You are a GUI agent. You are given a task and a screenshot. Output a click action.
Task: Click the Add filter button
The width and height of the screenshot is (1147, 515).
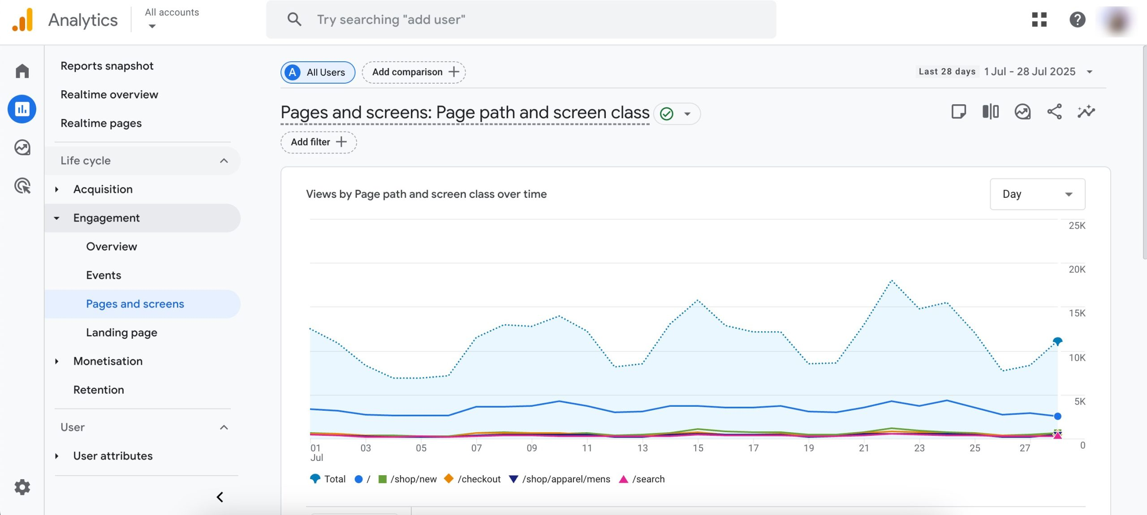tap(318, 142)
